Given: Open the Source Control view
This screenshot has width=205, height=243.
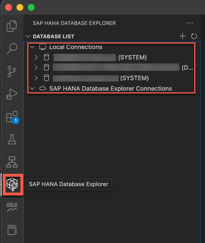Looking at the screenshot, I should pos(12,71).
